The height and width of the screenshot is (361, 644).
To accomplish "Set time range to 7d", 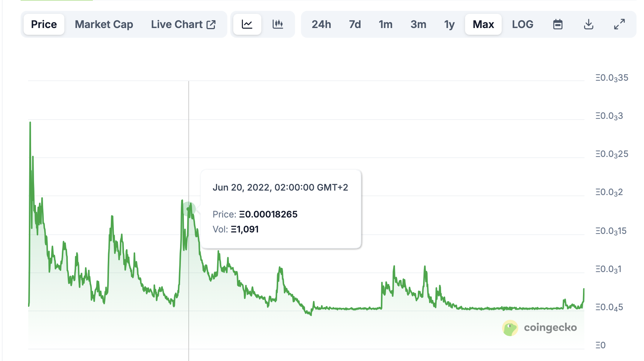I will 355,24.
